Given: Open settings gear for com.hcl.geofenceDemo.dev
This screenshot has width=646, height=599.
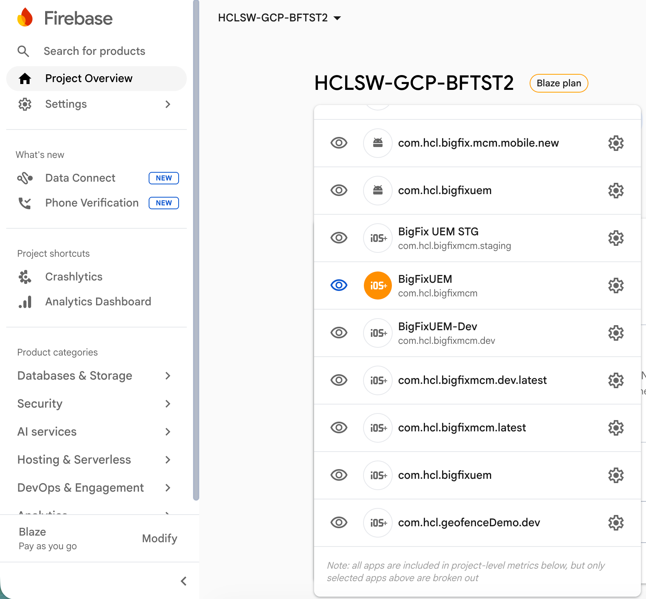Looking at the screenshot, I should [616, 523].
